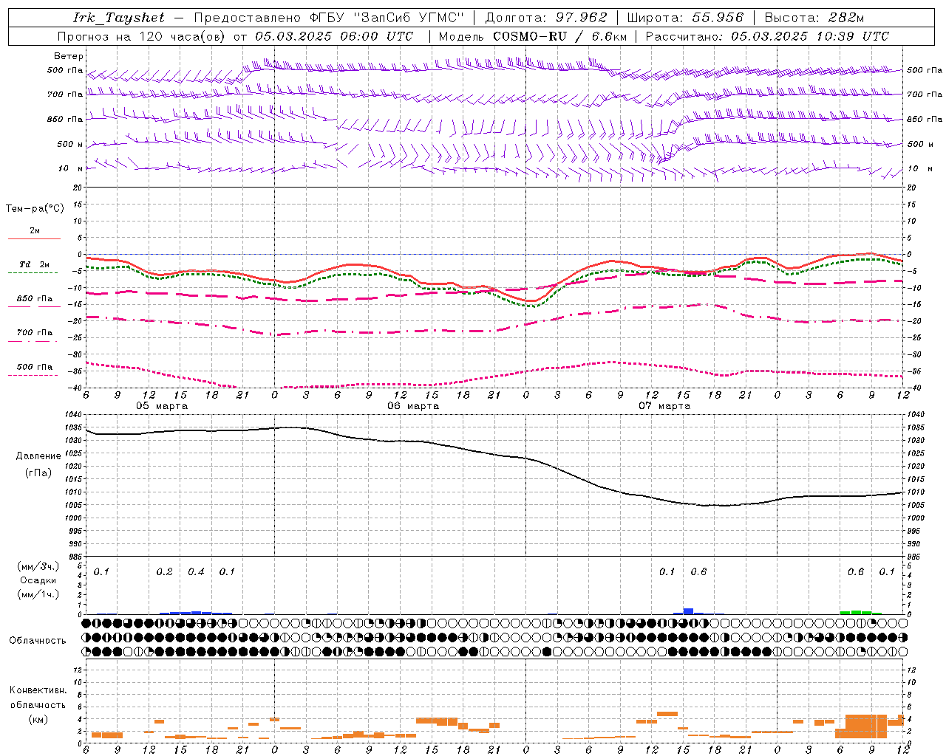Click the 10 м wind level label on left

click(x=71, y=168)
